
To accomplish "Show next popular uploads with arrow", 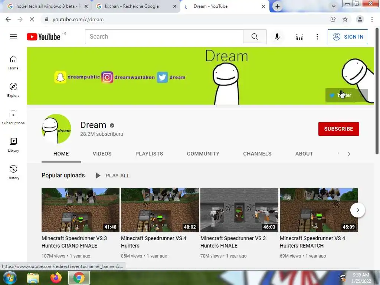I will [x=357, y=210].
